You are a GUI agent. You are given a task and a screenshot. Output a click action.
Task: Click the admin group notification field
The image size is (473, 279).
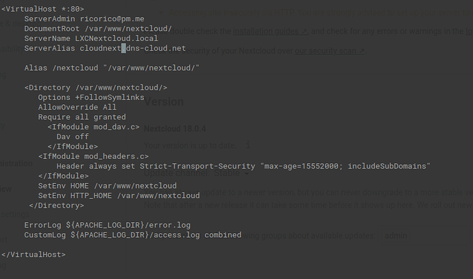[x=424, y=236]
